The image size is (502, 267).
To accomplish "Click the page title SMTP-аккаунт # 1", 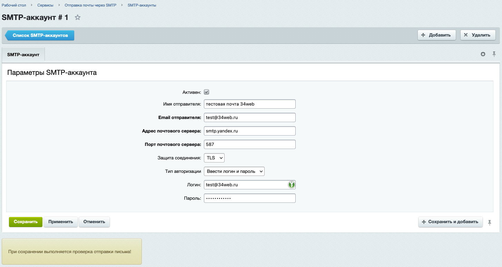I will pyautogui.click(x=35, y=17).
